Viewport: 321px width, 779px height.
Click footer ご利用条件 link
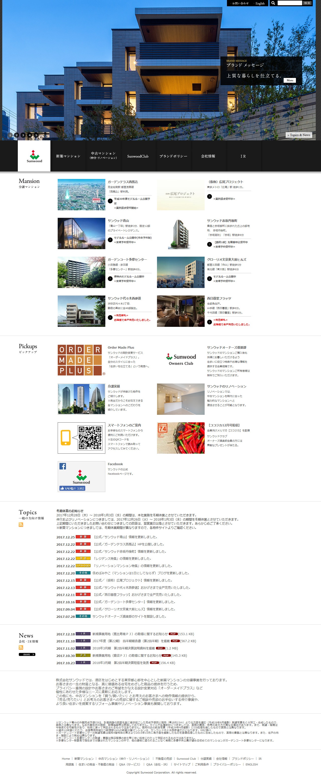click(x=202, y=764)
